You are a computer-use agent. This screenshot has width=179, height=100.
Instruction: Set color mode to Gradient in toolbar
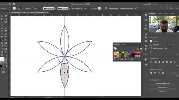click(4, 66)
